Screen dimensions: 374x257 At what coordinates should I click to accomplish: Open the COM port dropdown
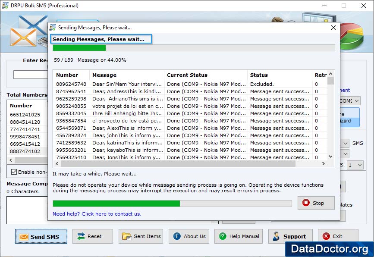pyautogui.click(x=357, y=101)
